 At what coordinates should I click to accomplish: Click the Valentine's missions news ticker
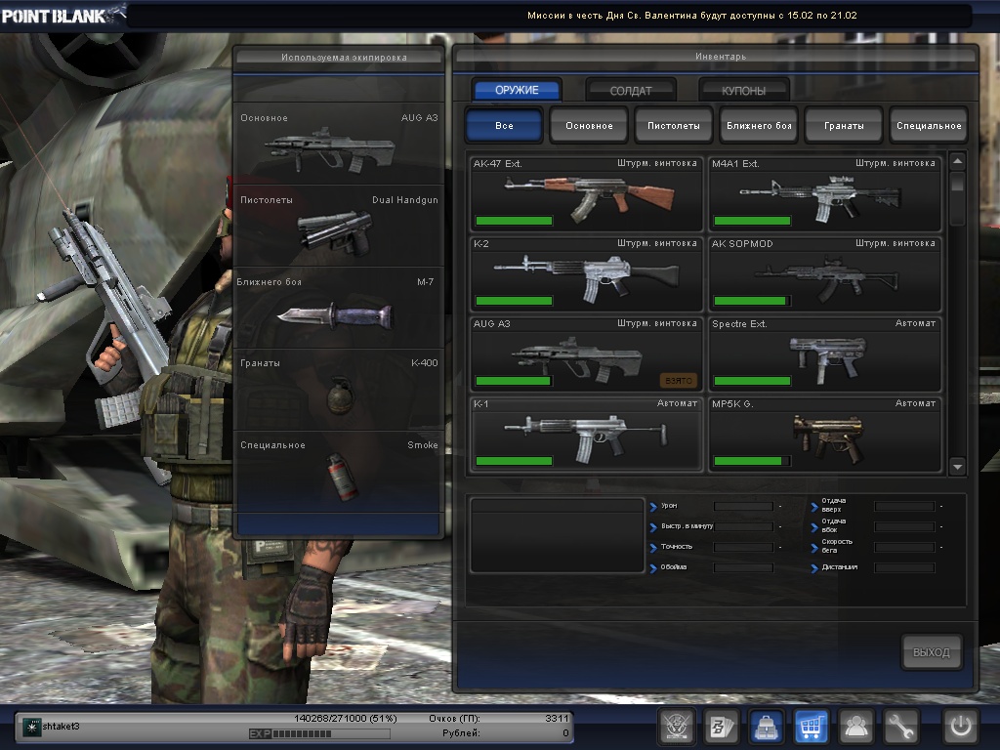coord(692,16)
